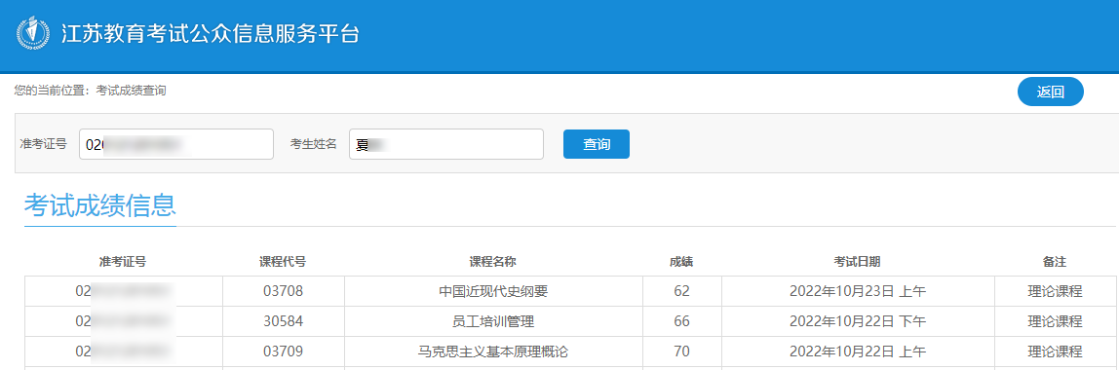Screen dimensions: 1119x370
Task: Click the 课程代号 column header
Action: point(283,262)
